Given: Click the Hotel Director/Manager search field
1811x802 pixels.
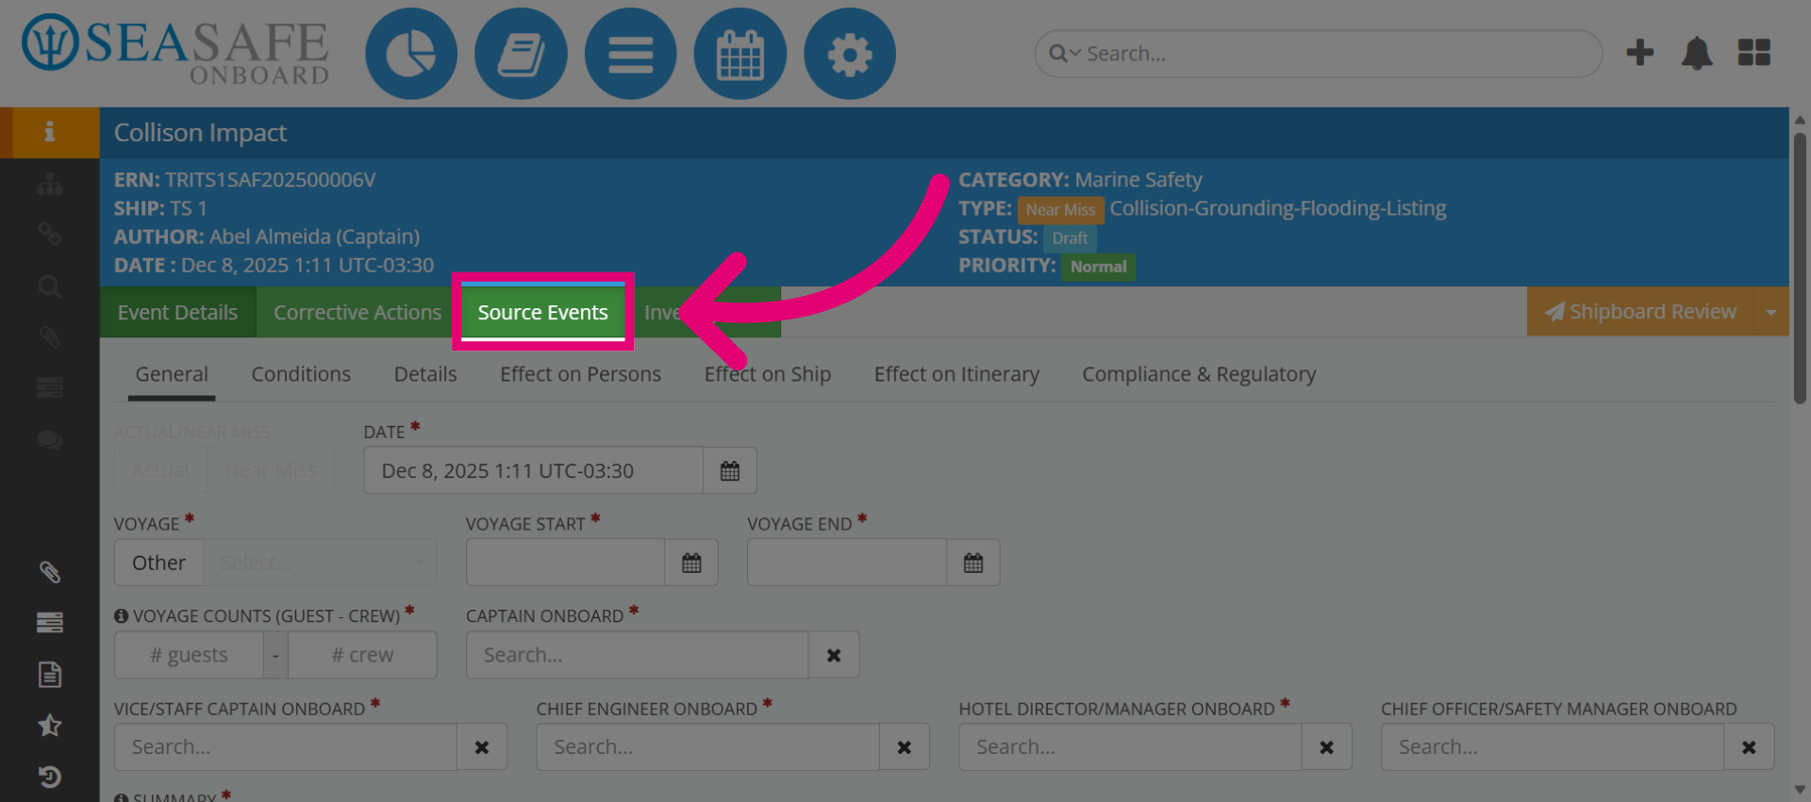Looking at the screenshot, I should click(1130, 747).
